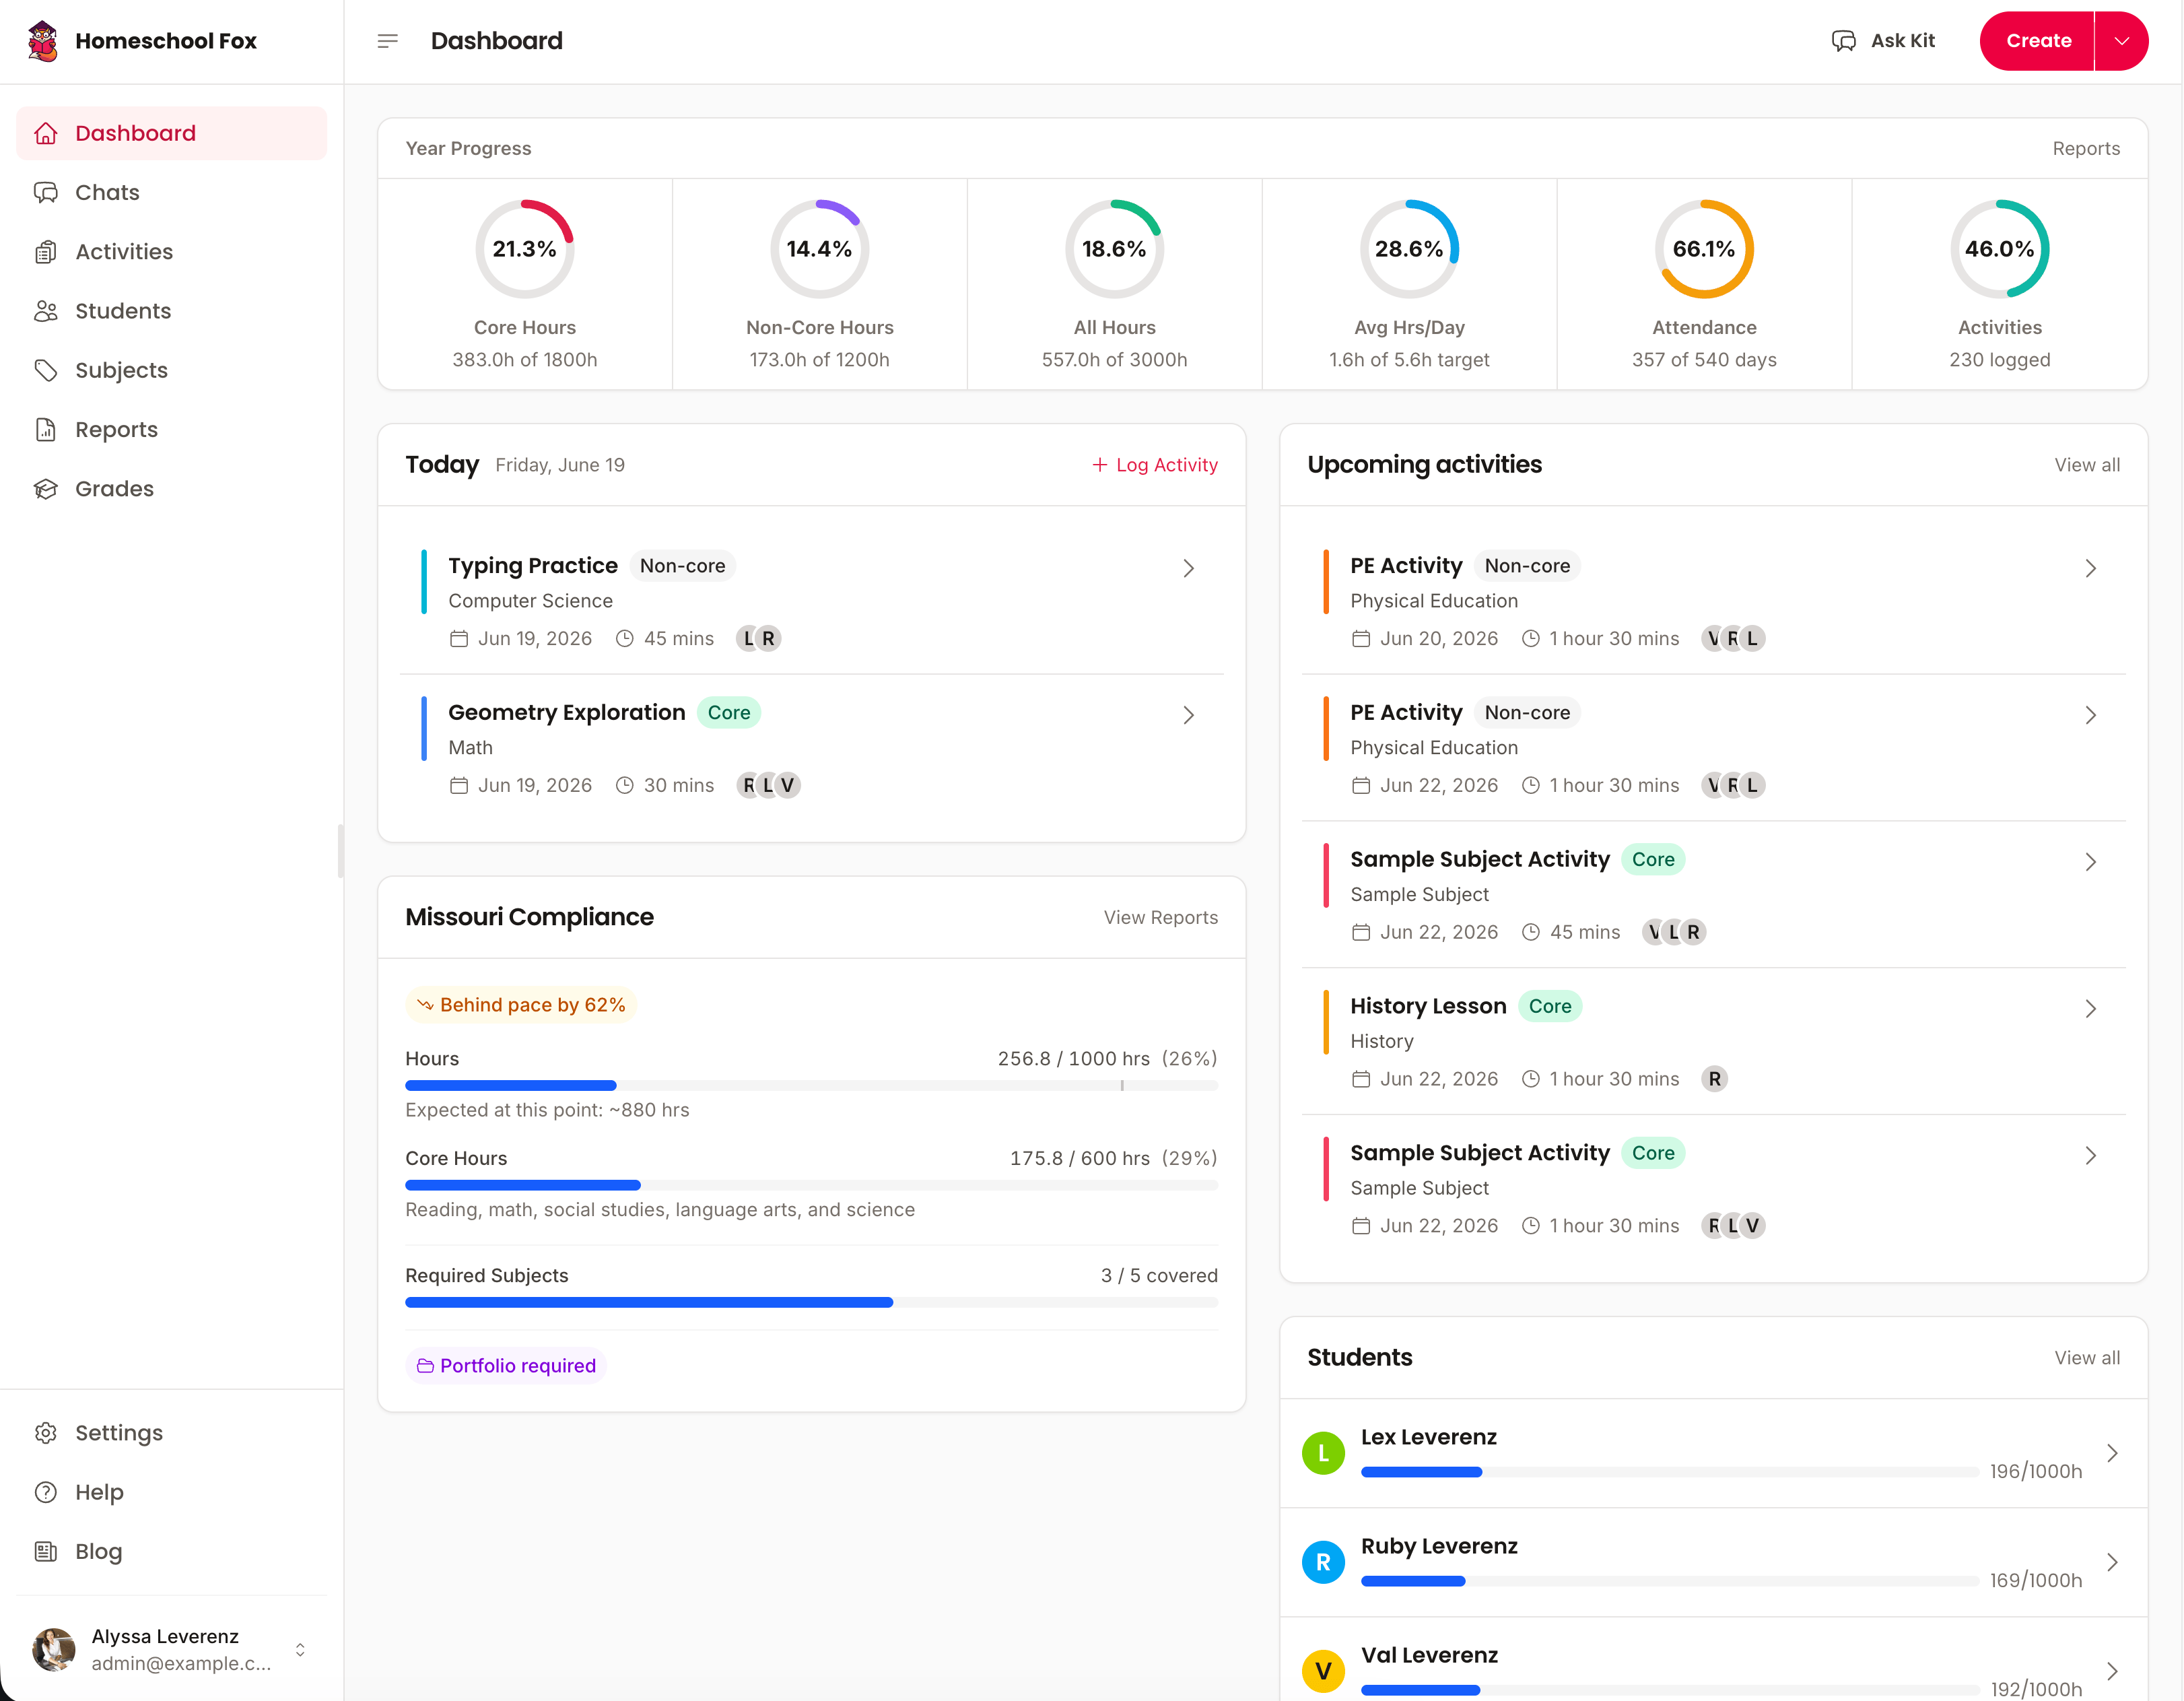The image size is (2184, 1701).
Task: Click the Activities 46.0% progress ring
Action: point(1999,249)
